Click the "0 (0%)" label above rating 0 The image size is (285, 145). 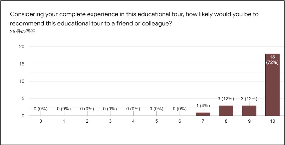pos(41,109)
